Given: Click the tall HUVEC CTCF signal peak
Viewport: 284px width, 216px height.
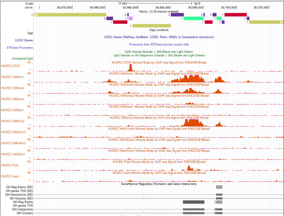Looking at the screenshot, I should tap(131, 68).
